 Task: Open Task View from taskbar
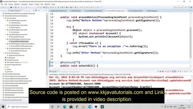(58, 107)
